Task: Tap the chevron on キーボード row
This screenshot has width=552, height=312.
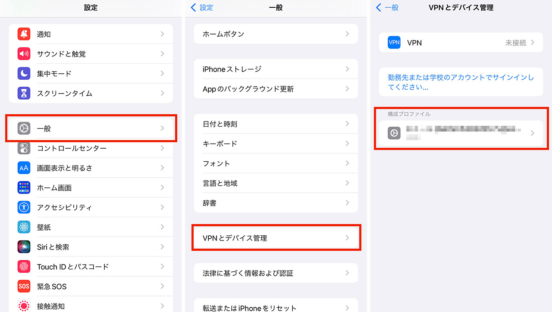Action: tap(347, 144)
